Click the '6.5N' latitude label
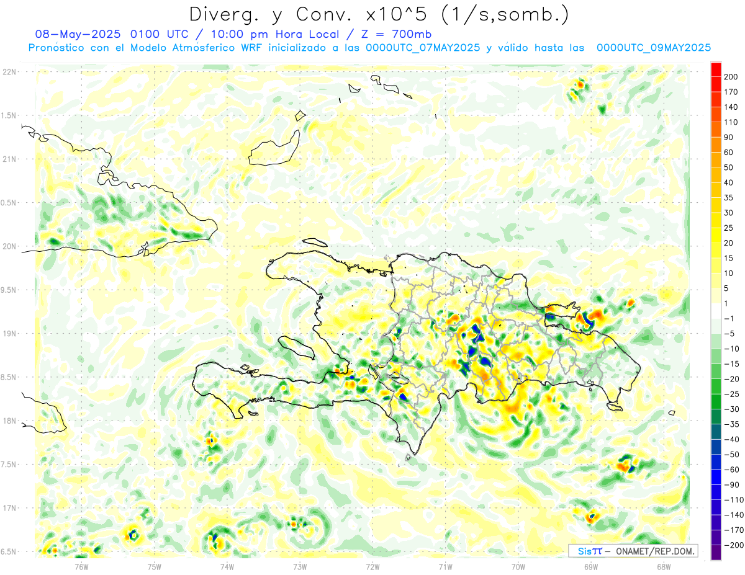This screenshot has width=745, height=575. [9, 551]
